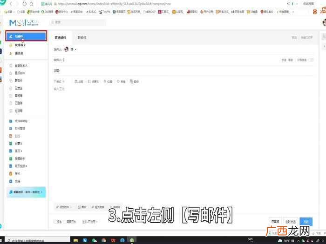Click the 存草稿 save draft button

tap(275, 222)
